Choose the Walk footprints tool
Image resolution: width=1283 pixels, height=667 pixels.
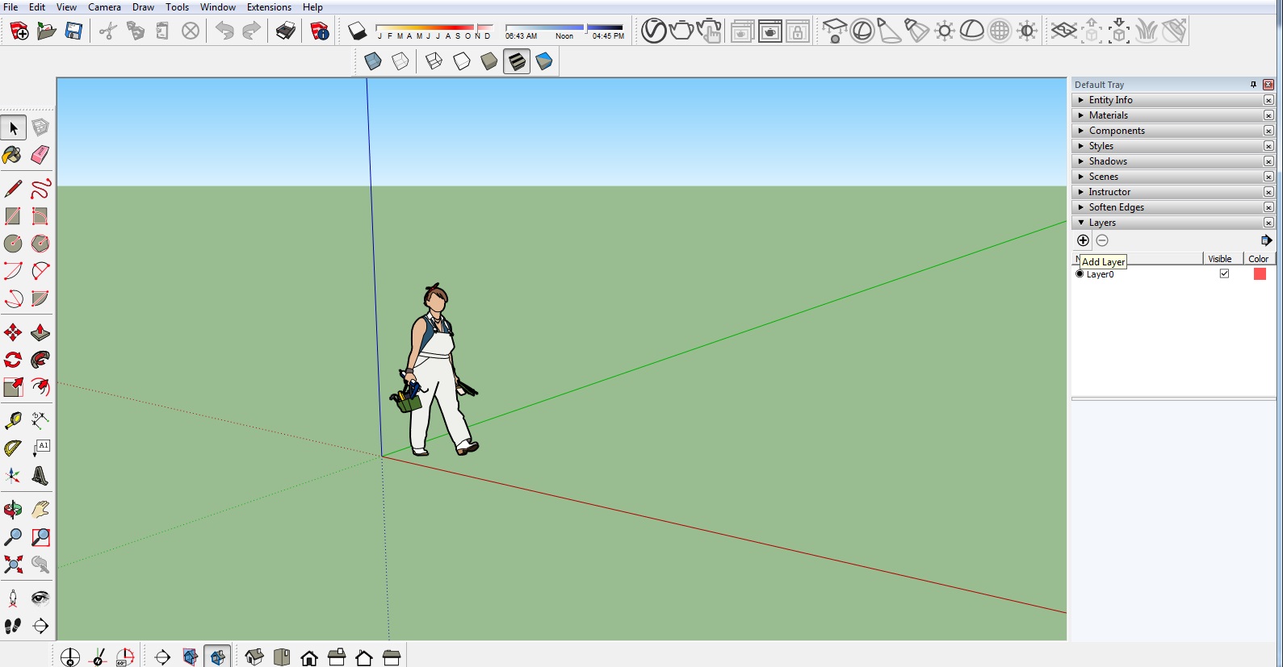(x=13, y=626)
